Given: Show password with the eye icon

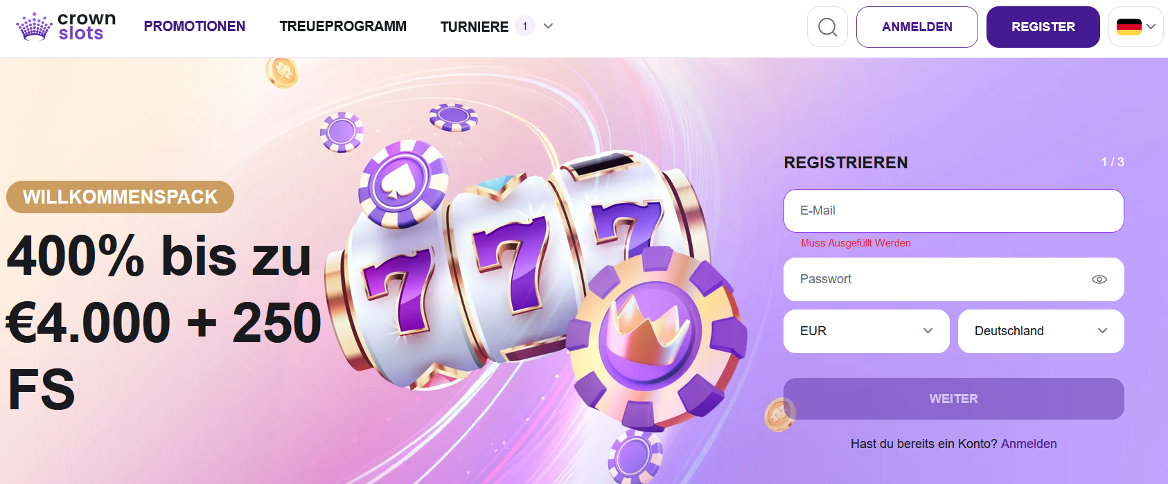Looking at the screenshot, I should 1099,279.
